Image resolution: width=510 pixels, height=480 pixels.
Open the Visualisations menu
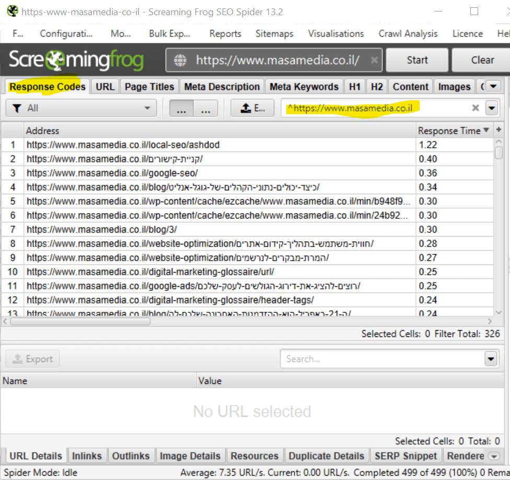[336, 33]
